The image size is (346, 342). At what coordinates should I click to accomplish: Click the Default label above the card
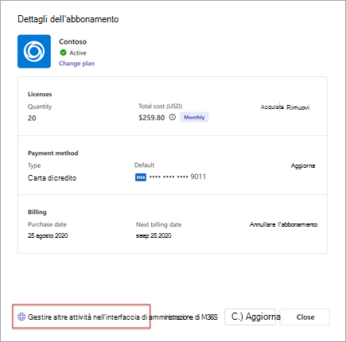[145, 165]
